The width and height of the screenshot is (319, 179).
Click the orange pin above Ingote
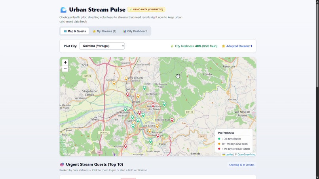tap(138, 96)
